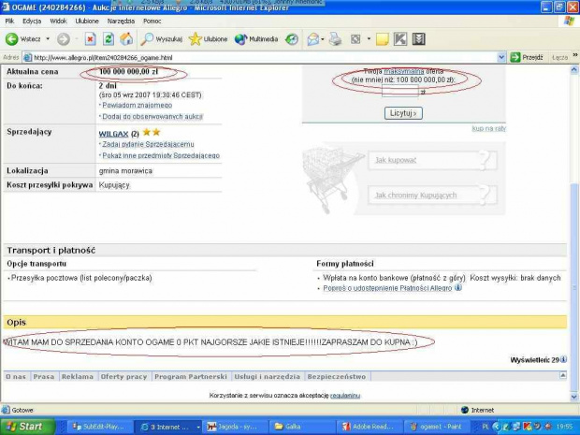Image resolution: width=580 pixels, height=435 pixels.
Task: Click the Łącza links toolbar label
Action: 559,57
